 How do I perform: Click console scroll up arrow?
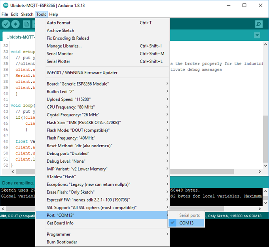pyautogui.click(x=265, y=191)
